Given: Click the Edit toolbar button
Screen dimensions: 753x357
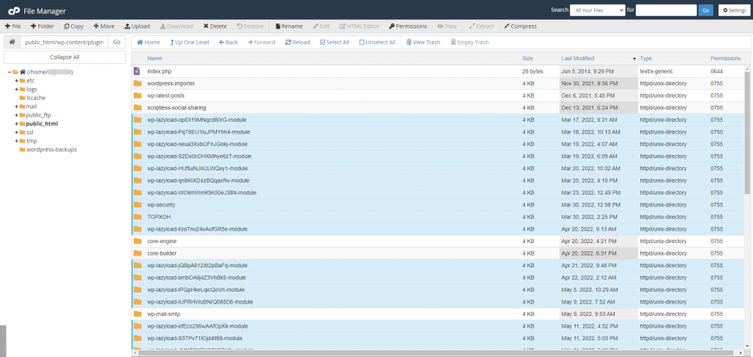Looking at the screenshot, I should [321, 26].
